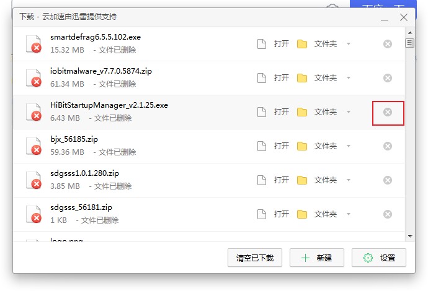
Task: Open iobitmalware_v7.7.0.5874.zip via 打开
Action: [x=273, y=78]
